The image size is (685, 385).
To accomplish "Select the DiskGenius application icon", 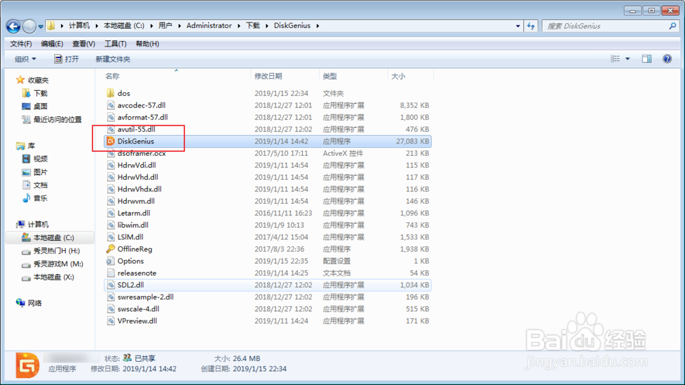I will (x=110, y=141).
